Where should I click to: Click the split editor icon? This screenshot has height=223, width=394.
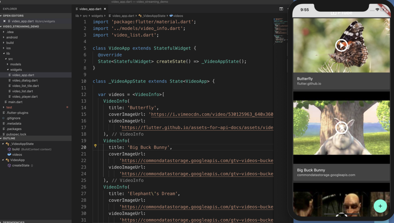coord(281,9)
